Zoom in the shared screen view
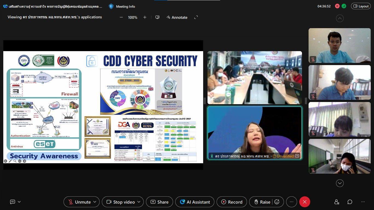The image size is (374, 210). tap(145, 17)
